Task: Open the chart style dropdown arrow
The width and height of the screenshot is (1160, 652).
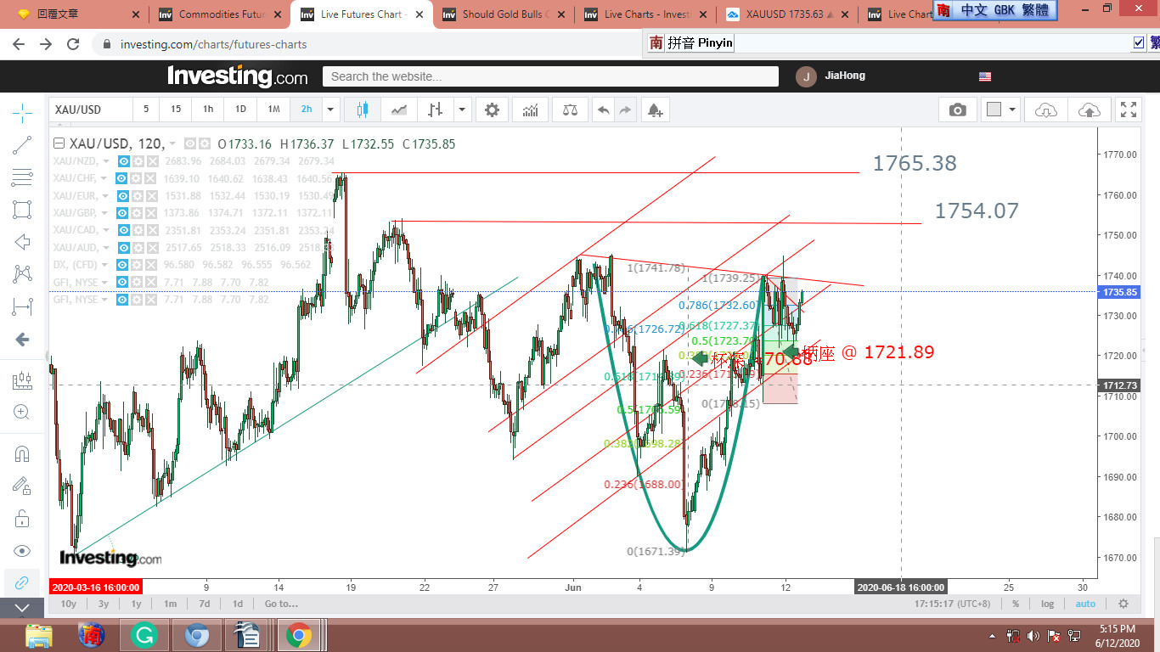Action: [x=462, y=110]
